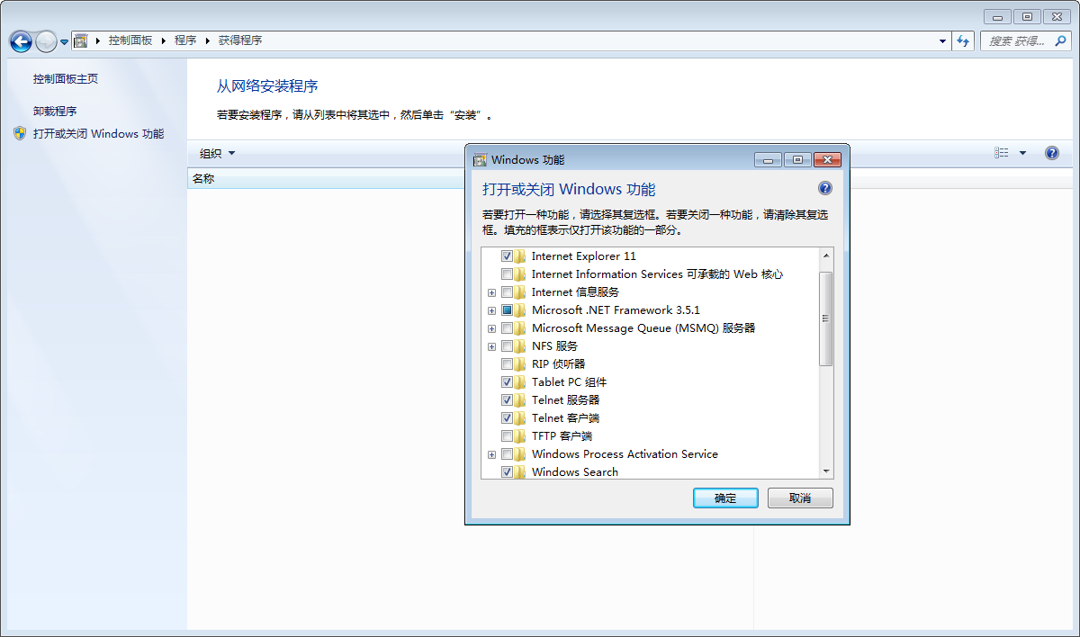Click the Tablet PC 组件 folder icon
Viewport: 1080px width, 637px height.
coord(521,382)
